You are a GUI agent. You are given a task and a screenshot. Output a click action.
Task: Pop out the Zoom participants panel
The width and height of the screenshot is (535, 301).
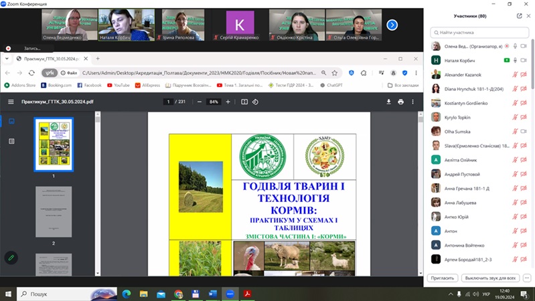pos(520,15)
